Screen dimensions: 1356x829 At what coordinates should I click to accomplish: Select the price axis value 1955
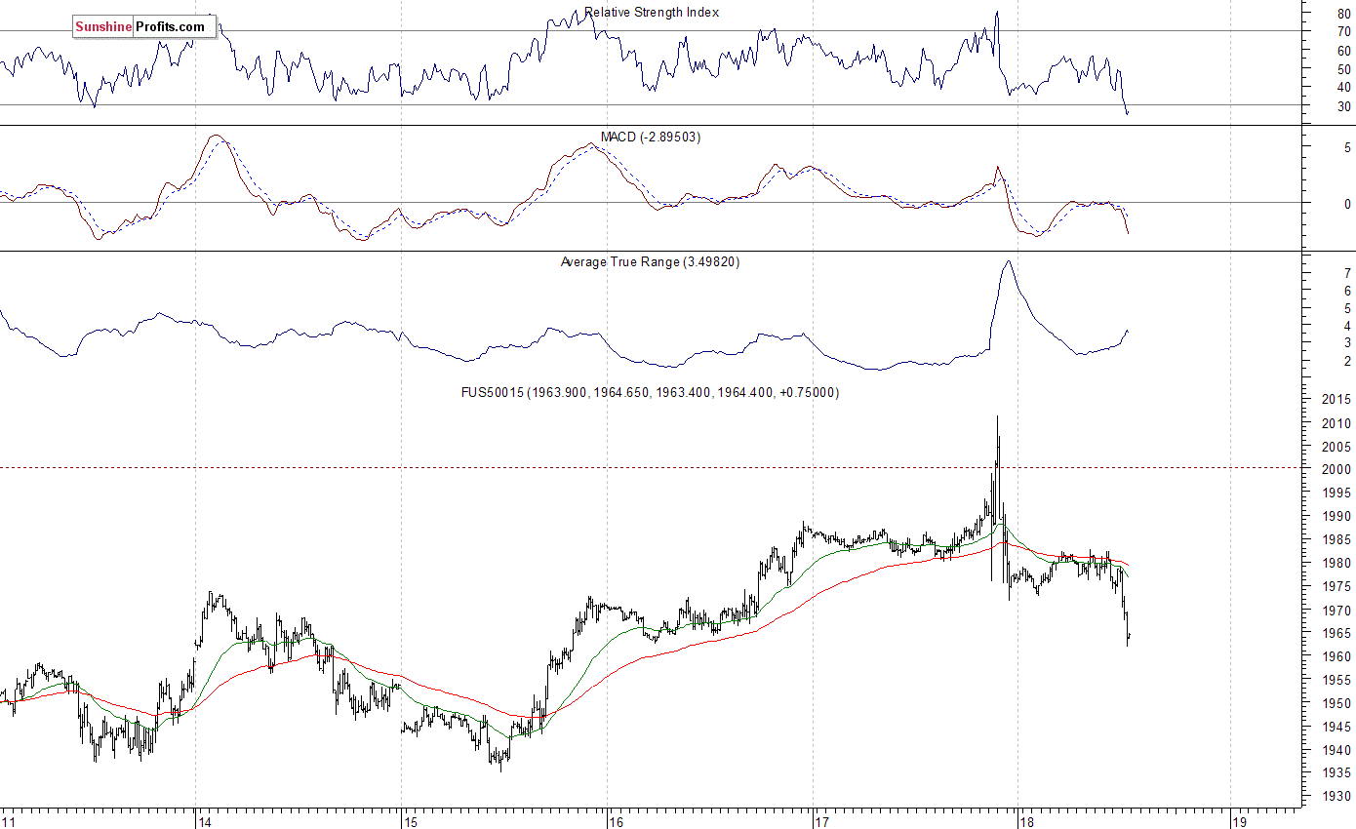tap(1338, 681)
